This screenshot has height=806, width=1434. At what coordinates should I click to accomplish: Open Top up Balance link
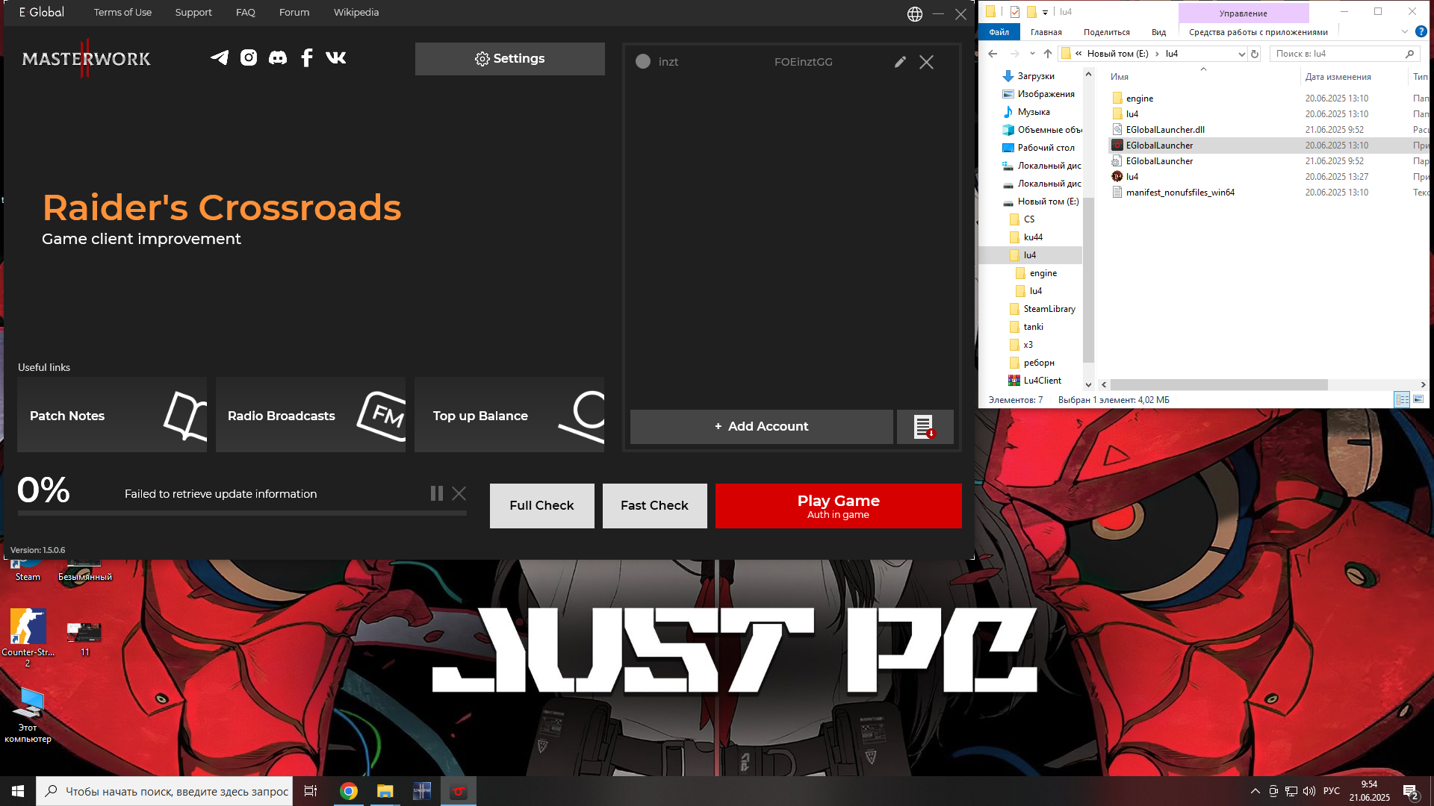(509, 415)
